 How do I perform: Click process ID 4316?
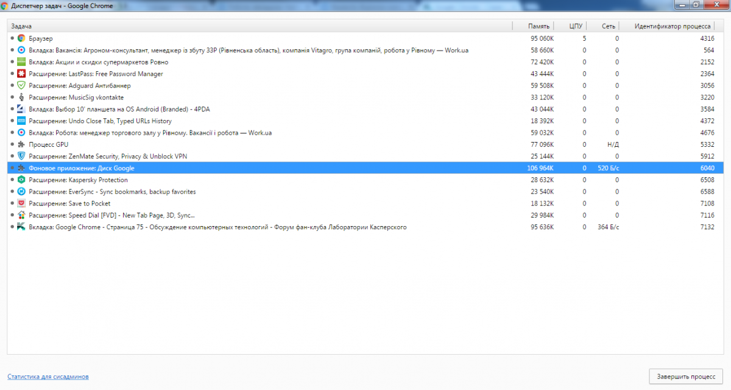pyautogui.click(x=707, y=38)
